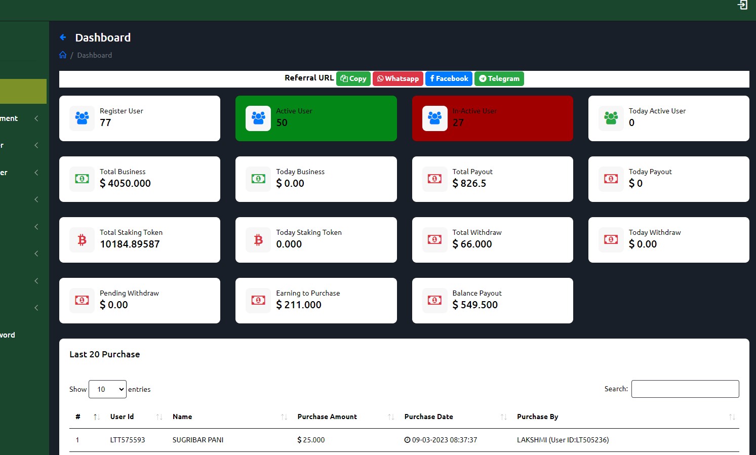Image resolution: width=756 pixels, height=455 pixels.
Task: Open the home icon in breadcrumb
Action: coord(63,55)
